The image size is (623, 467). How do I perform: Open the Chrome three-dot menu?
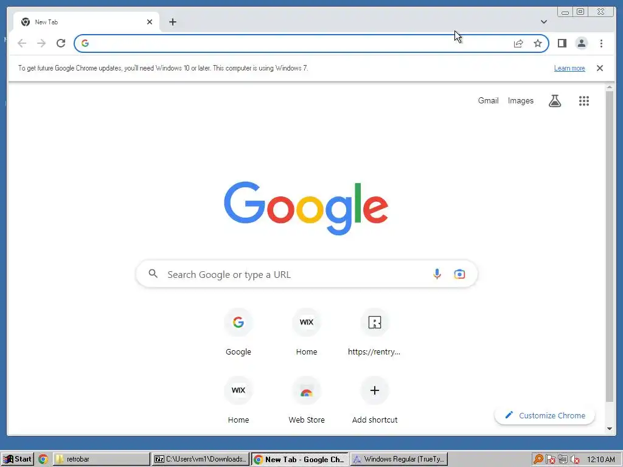[601, 43]
